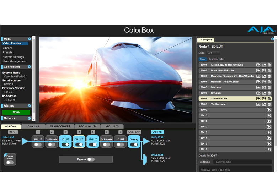Click the File Name field showing Summer.cube
Image resolution: width=278 pixels, height=196 pixels.
tap(242, 162)
